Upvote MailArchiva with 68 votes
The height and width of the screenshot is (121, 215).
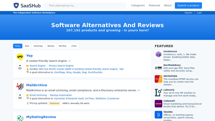tap(20, 96)
